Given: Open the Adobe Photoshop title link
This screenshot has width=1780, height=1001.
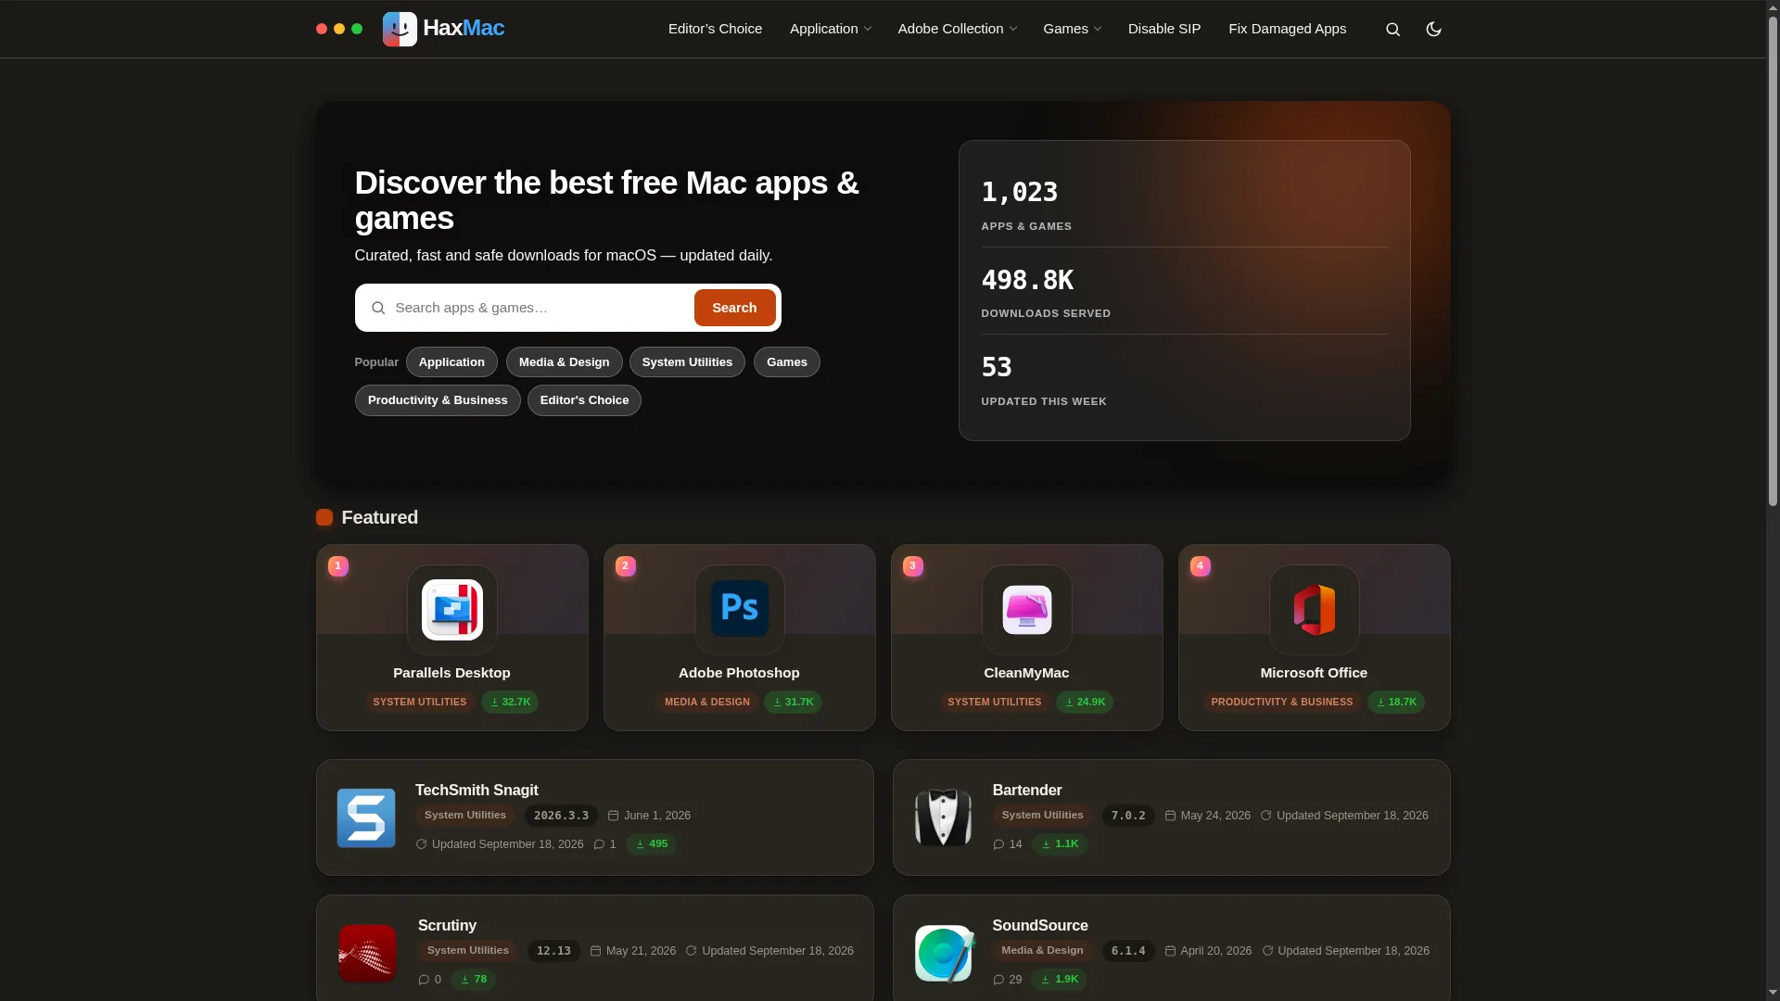Looking at the screenshot, I should (739, 673).
